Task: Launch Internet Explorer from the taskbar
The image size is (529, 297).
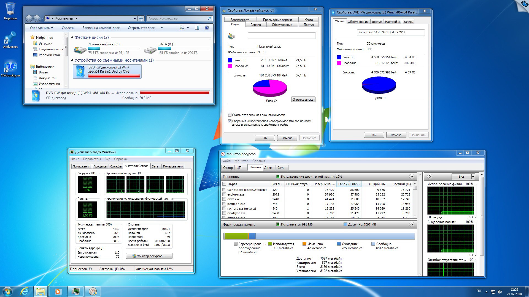Action: [x=25, y=291]
